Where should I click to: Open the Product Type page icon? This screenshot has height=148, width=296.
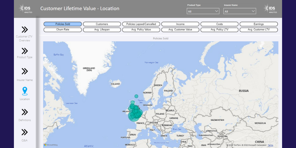click(x=25, y=51)
